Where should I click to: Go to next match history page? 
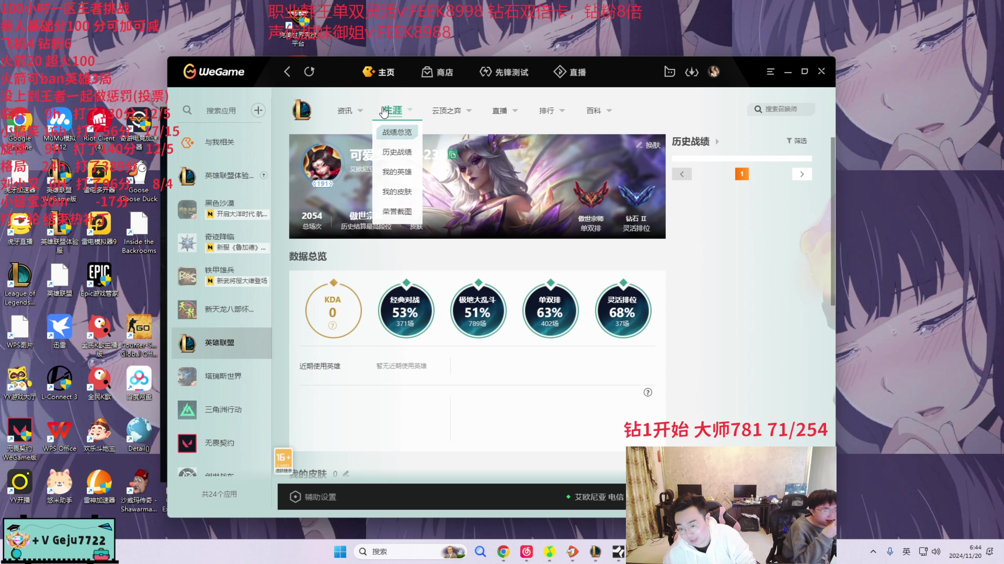[802, 174]
